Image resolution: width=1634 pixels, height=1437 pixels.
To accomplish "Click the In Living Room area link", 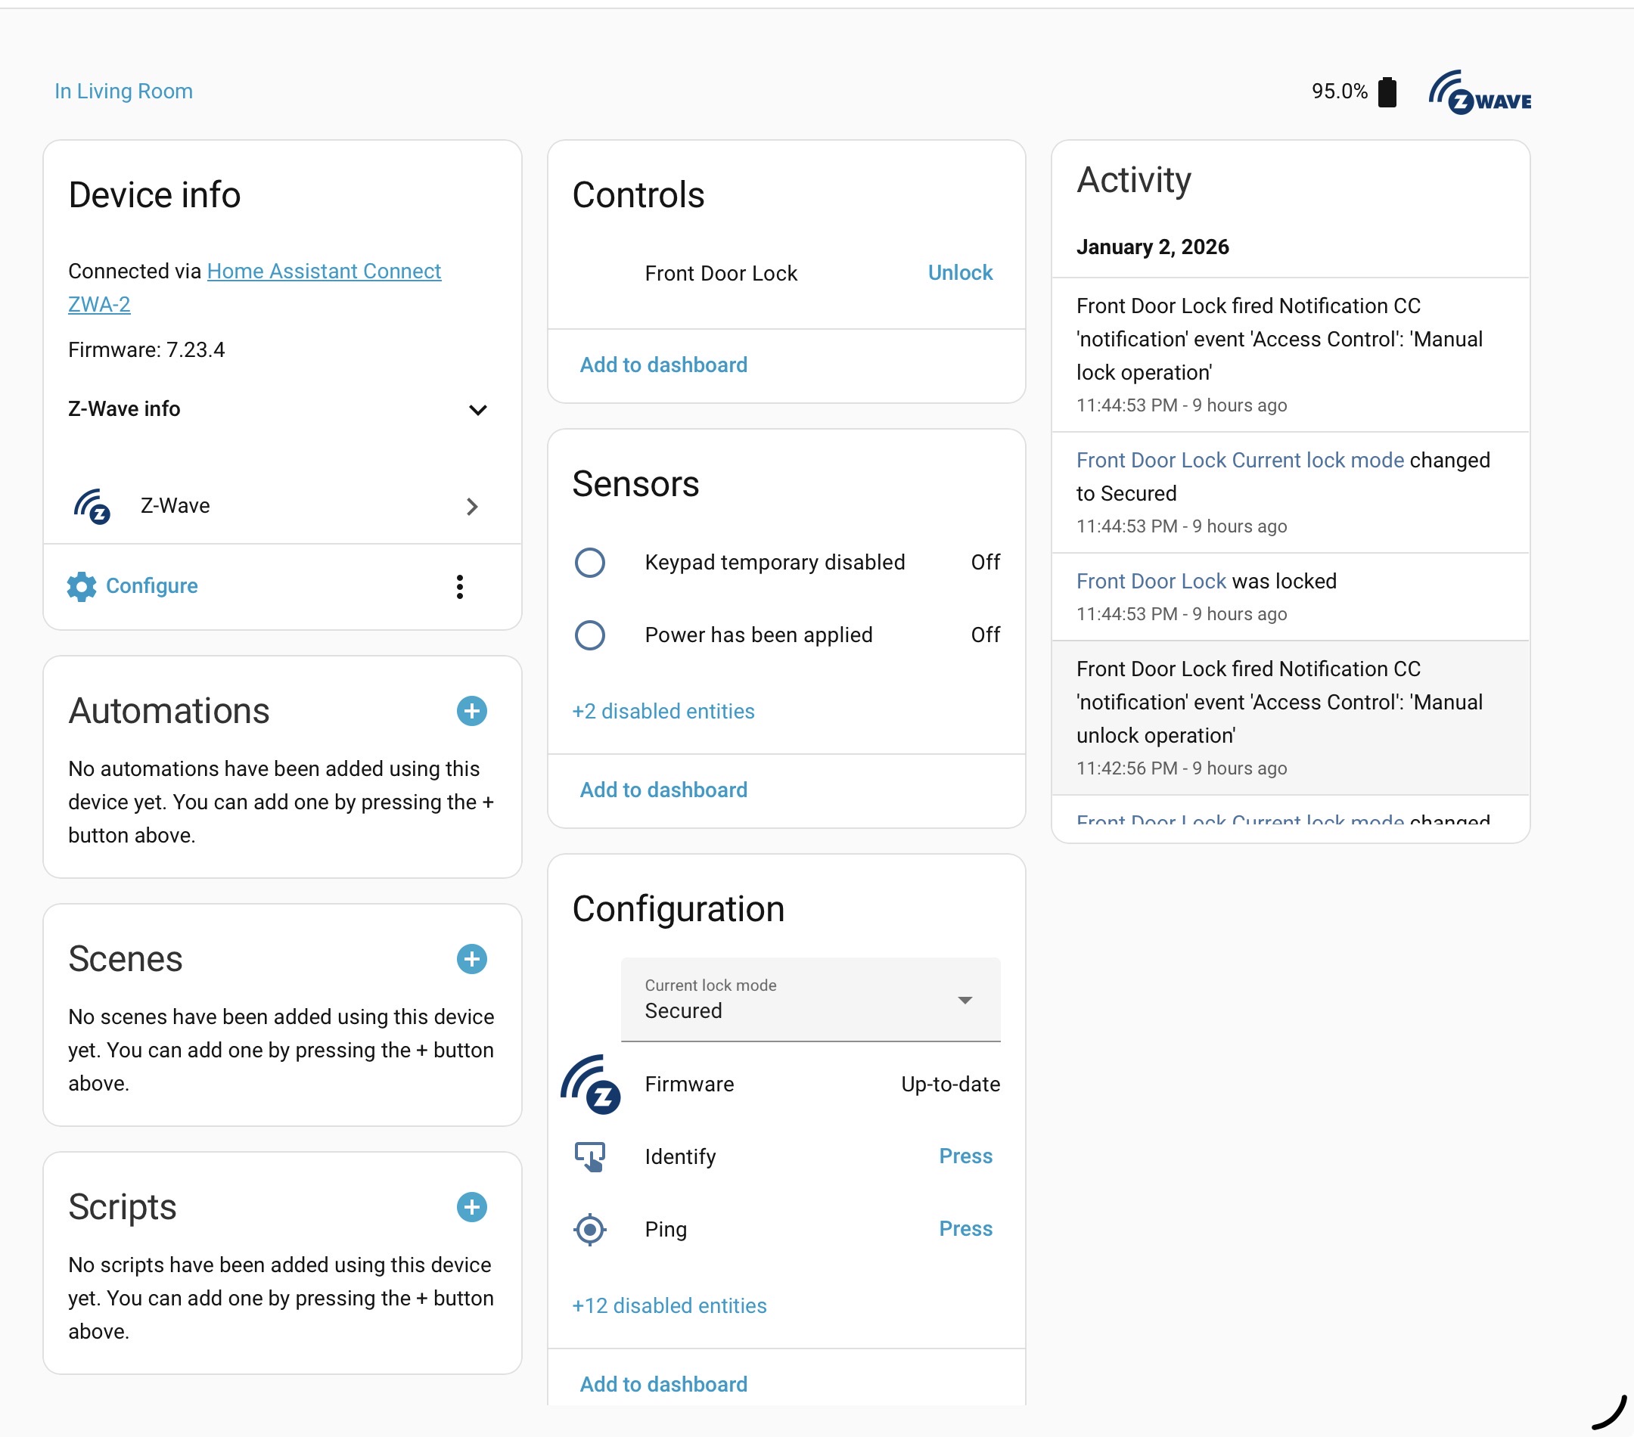I will pyautogui.click(x=123, y=91).
